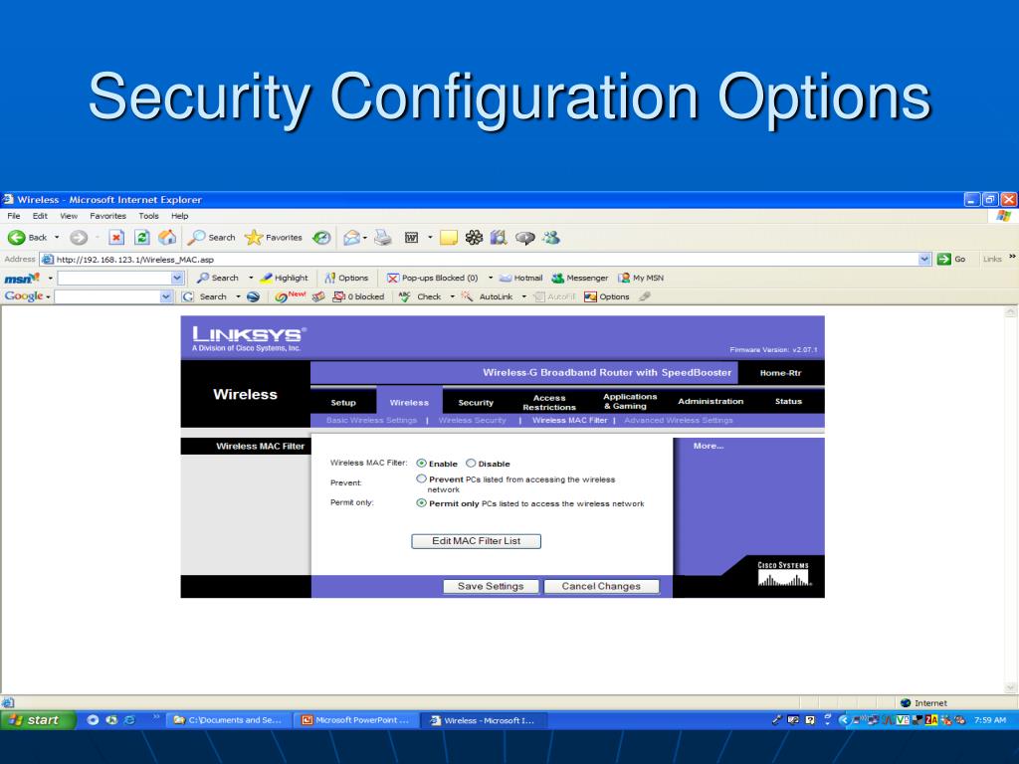
Task: Switch to the router Setup tab
Action: (343, 402)
